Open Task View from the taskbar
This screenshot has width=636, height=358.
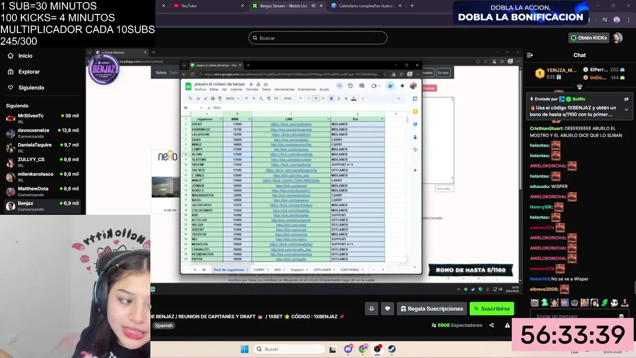332,349
